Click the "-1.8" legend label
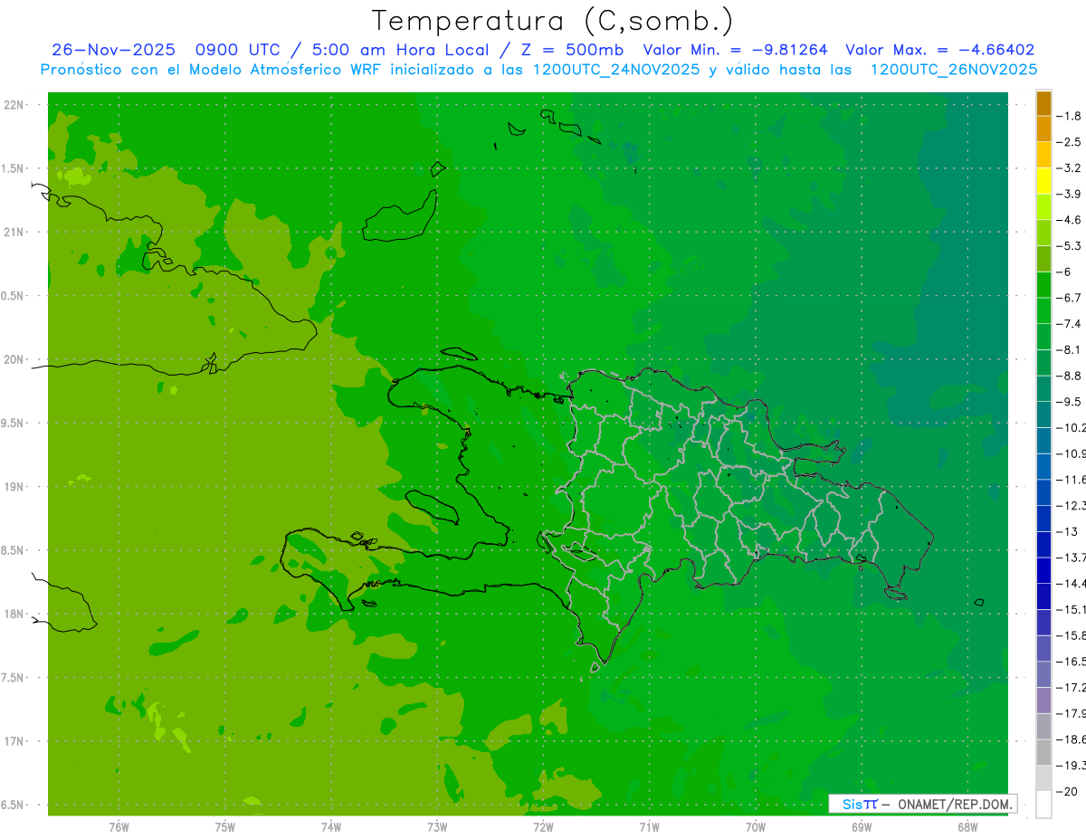The image size is (1086, 839). click(1070, 116)
